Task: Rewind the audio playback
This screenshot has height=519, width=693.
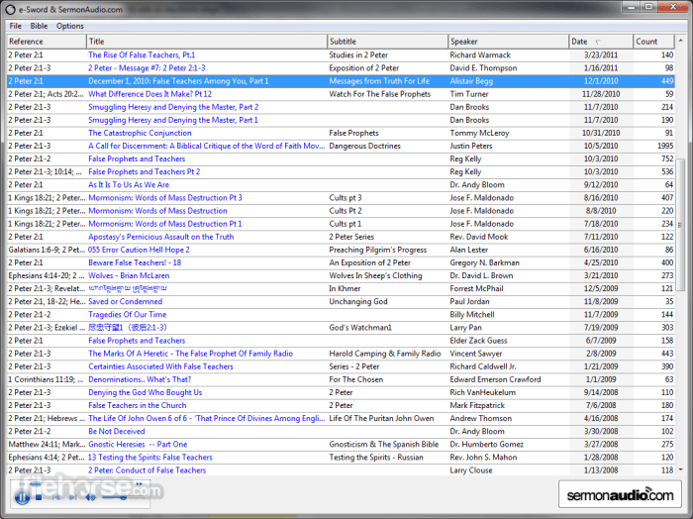Action: coord(22,483)
